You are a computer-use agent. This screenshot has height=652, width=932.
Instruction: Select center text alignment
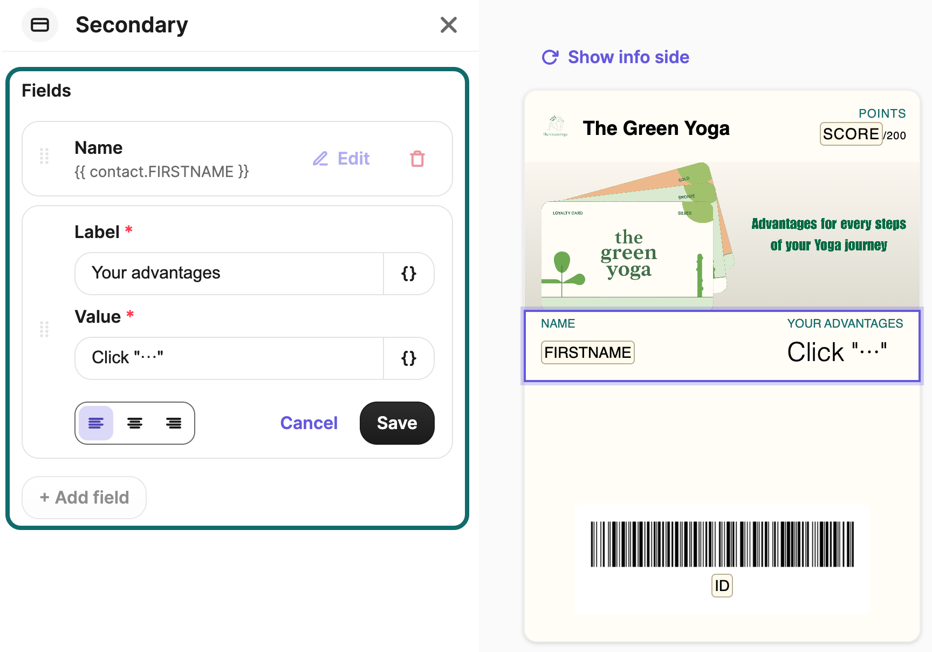point(135,423)
